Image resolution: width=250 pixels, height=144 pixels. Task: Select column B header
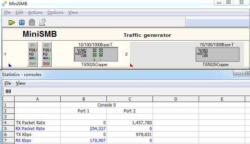tap(84, 99)
